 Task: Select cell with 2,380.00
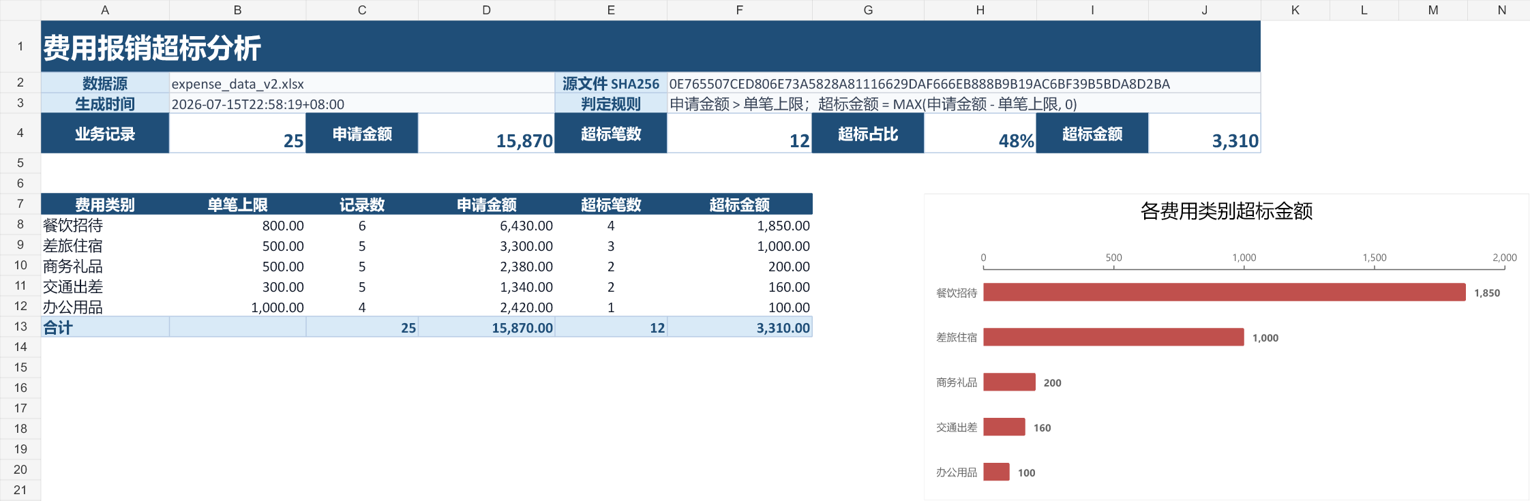pyautogui.click(x=486, y=266)
